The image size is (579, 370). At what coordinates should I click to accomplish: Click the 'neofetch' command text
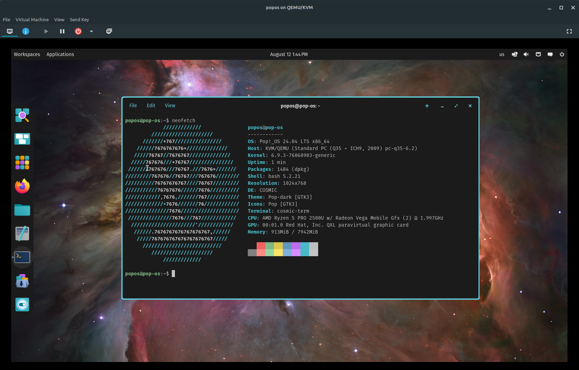tap(184, 120)
